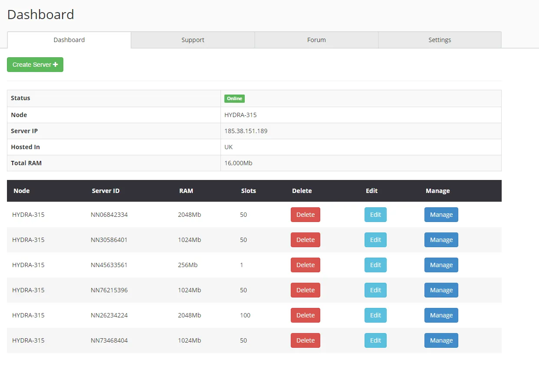This screenshot has width=539, height=366.
Task: Delete server NN06842334
Action: (x=306, y=215)
